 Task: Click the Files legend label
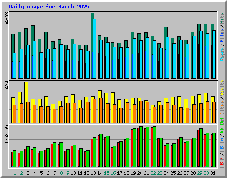(x=222, y=36)
